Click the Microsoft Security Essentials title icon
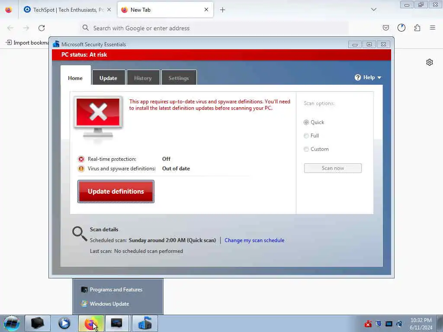This screenshot has height=332, width=443. coord(56,44)
